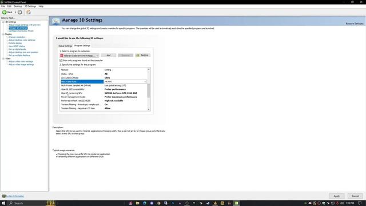Select Manage 3D settings in the tree
This screenshot has width=366, height=206.
(18, 28)
